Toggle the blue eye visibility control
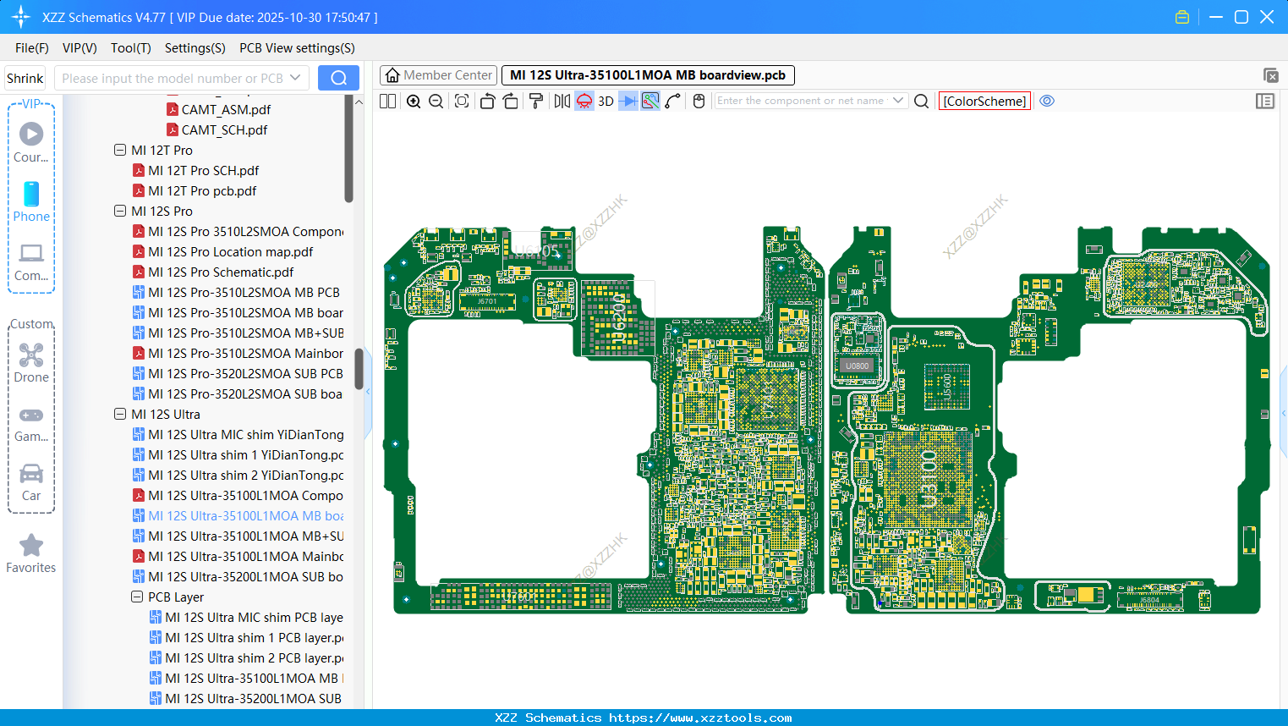Screen dimensions: 1288x726 click(1047, 101)
